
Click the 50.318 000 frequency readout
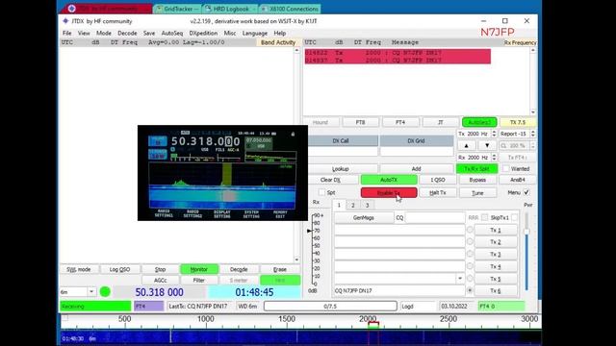pos(159,292)
